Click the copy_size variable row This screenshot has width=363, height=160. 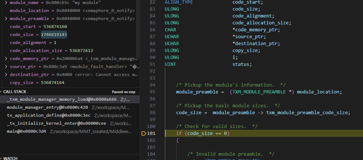coord(37,83)
